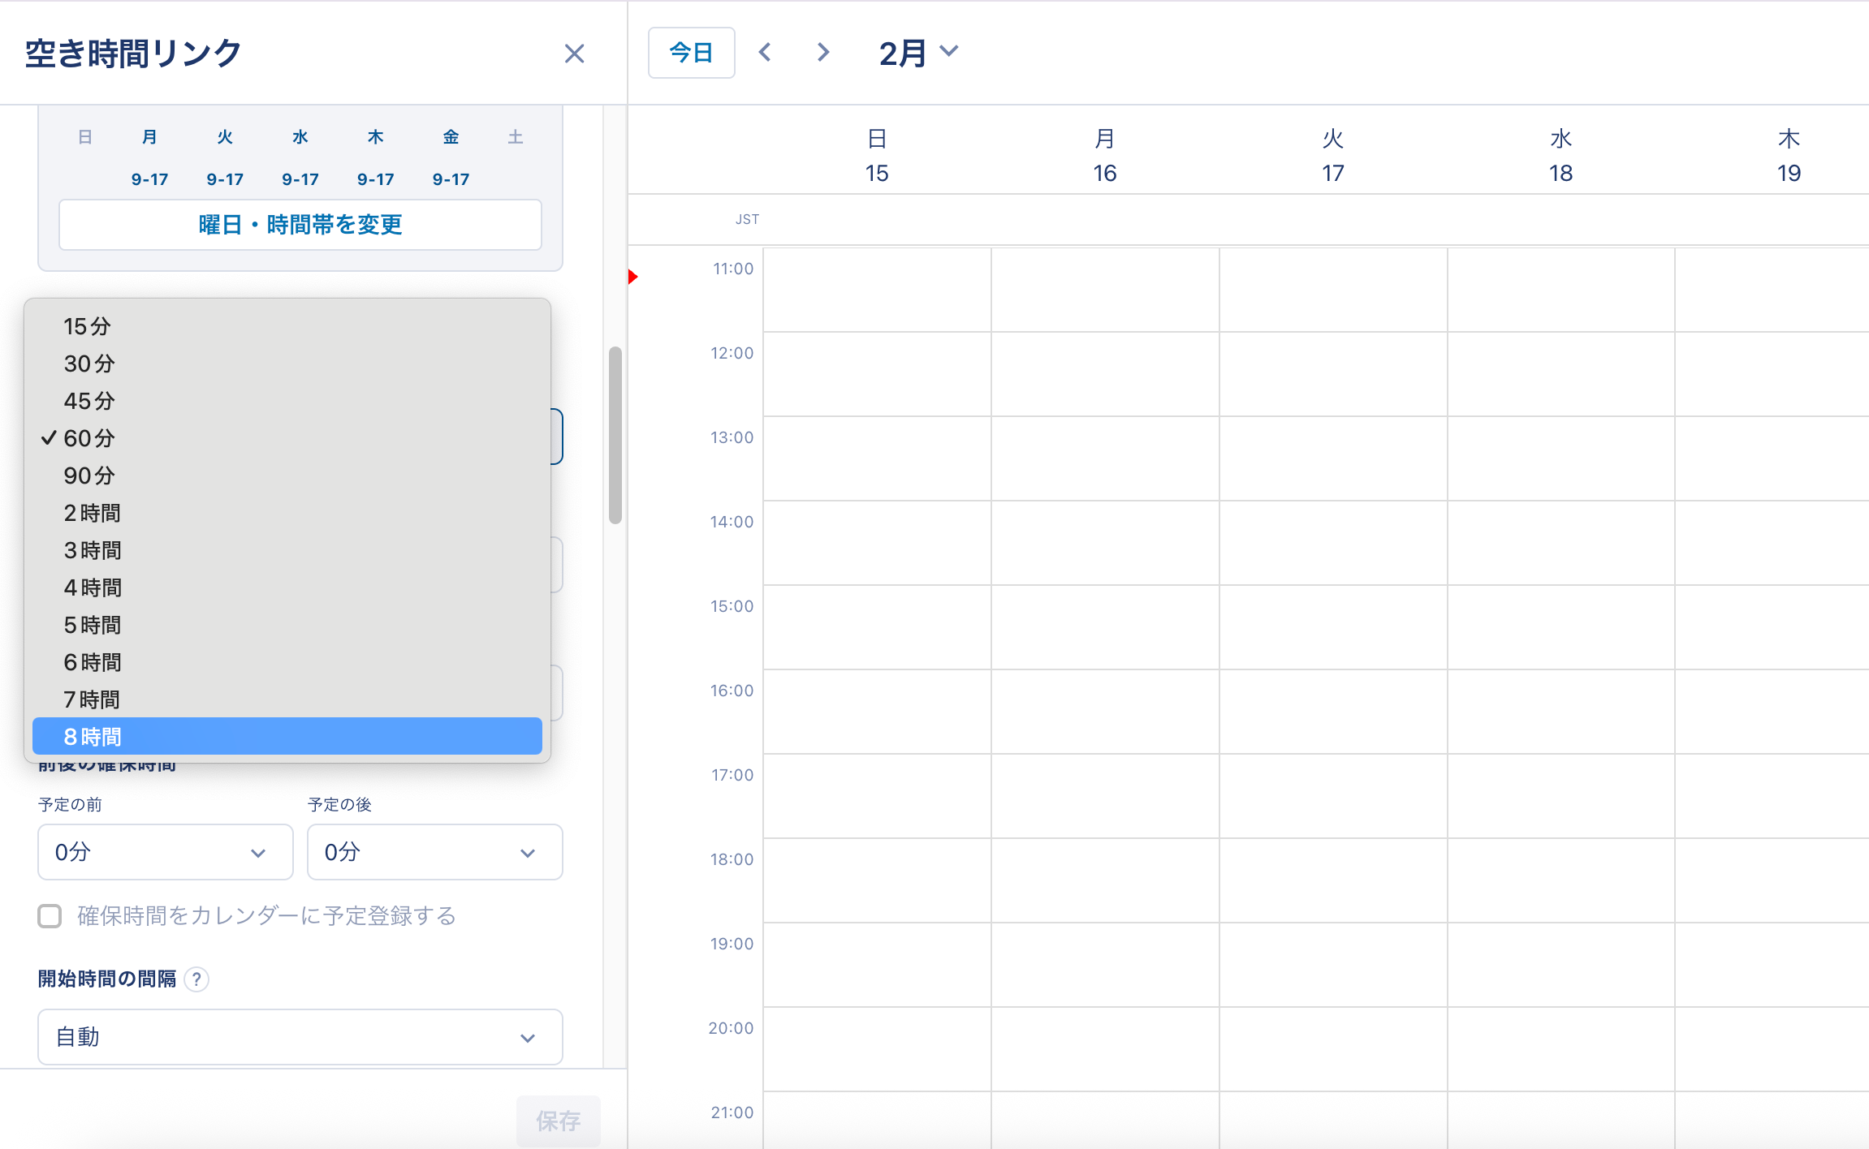Expand the 自動 start interval dropdown
Screen dimensions: 1869x1149
pos(300,1037)
